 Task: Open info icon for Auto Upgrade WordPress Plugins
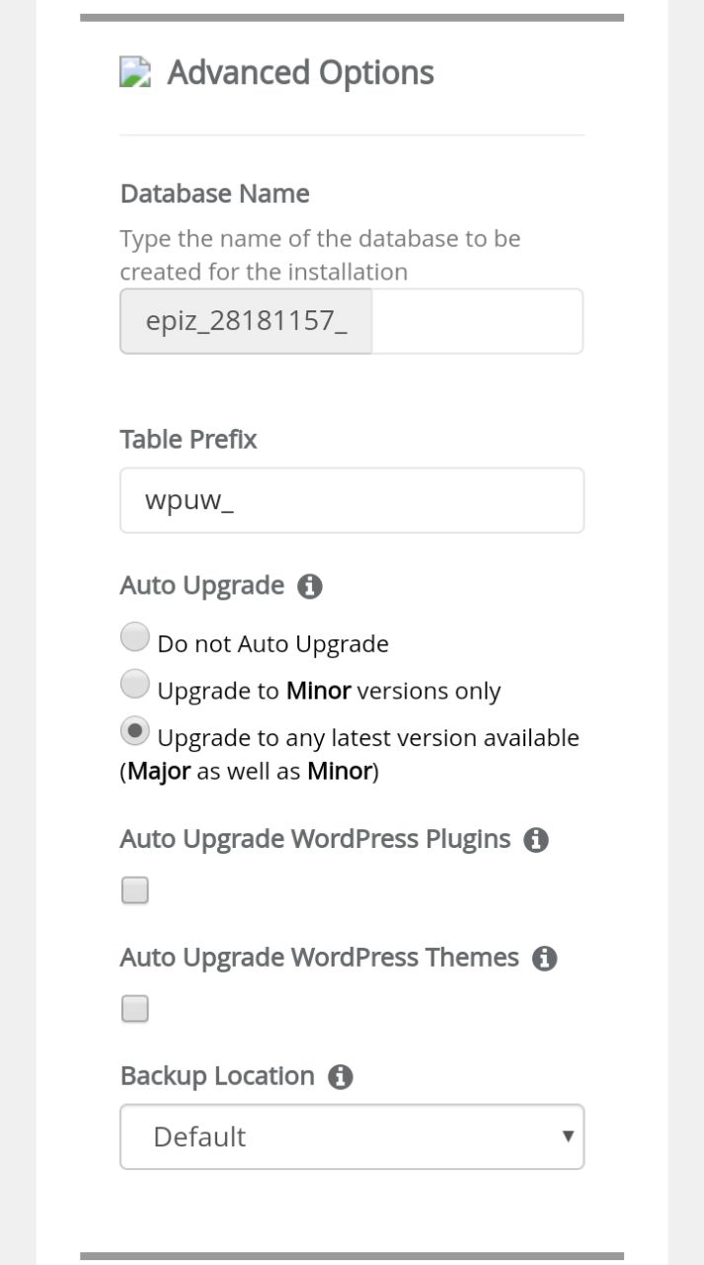[x=536, y=840]
